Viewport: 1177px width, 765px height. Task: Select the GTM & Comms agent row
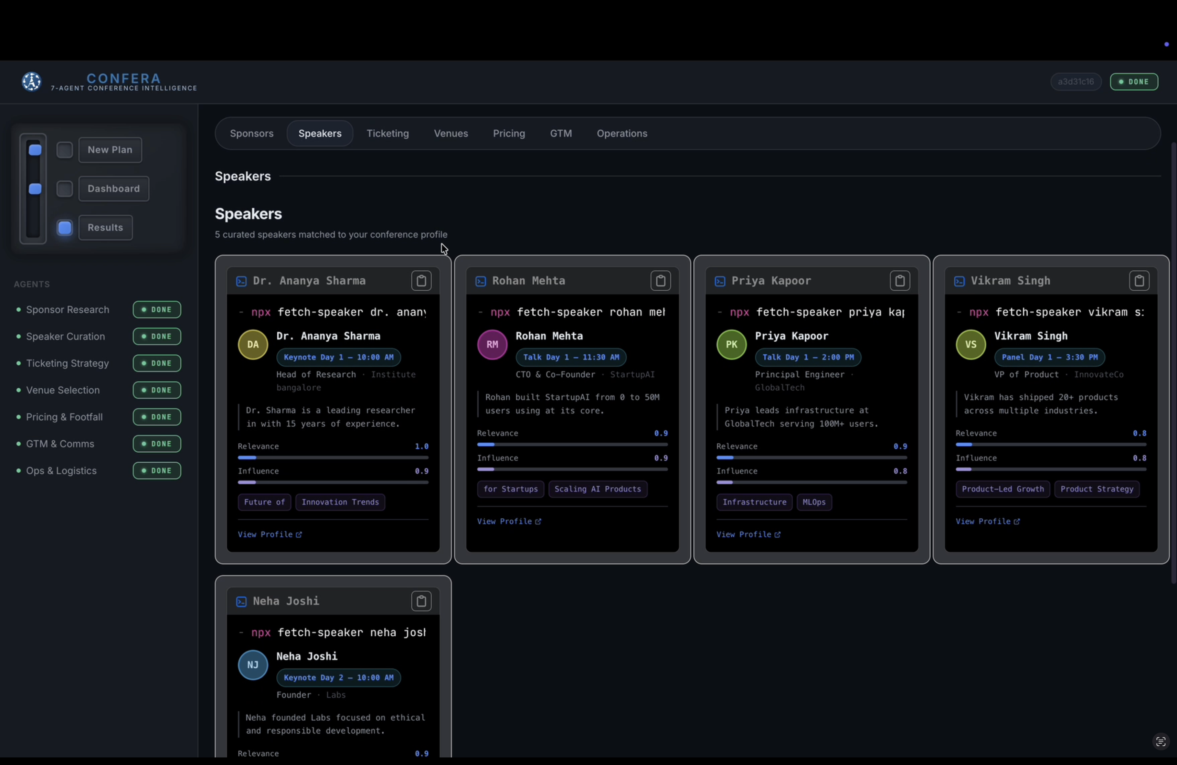pyautogui.click(x=98, y=444)
